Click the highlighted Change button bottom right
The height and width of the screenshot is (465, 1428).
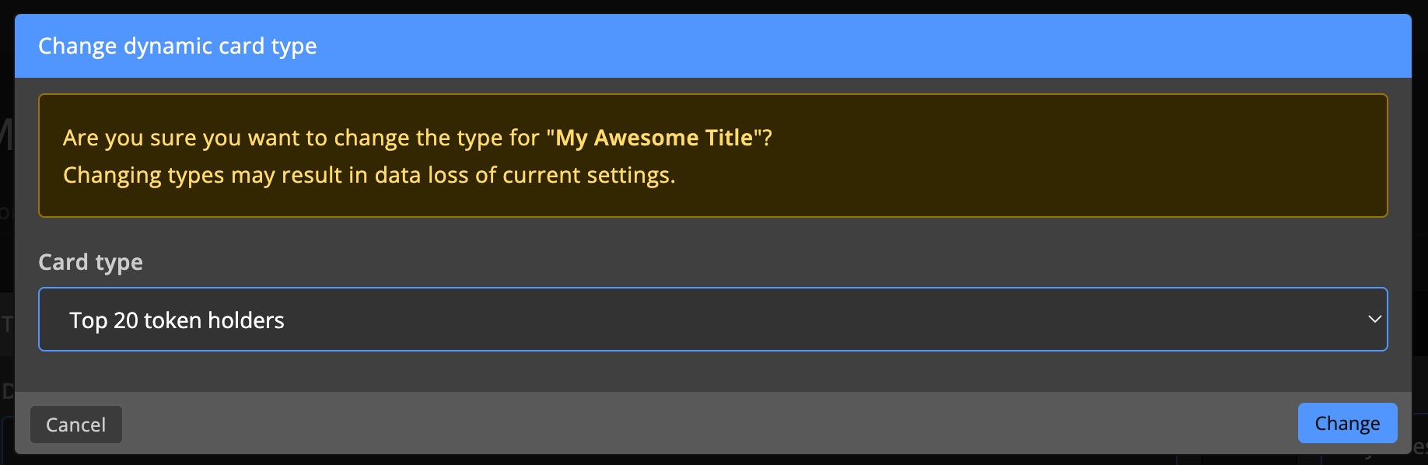tap(1347, 423)
